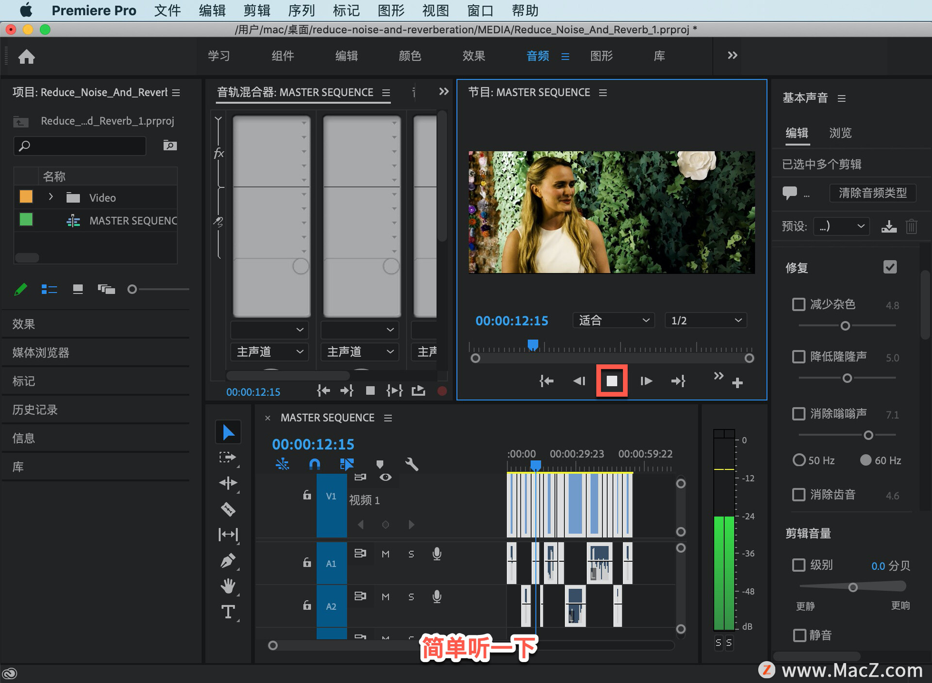Toggle voice-over record mic on A1

point(437,554)
